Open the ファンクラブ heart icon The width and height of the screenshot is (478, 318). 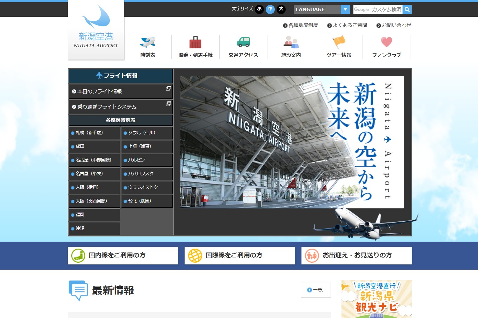click(x=386, y=42)
